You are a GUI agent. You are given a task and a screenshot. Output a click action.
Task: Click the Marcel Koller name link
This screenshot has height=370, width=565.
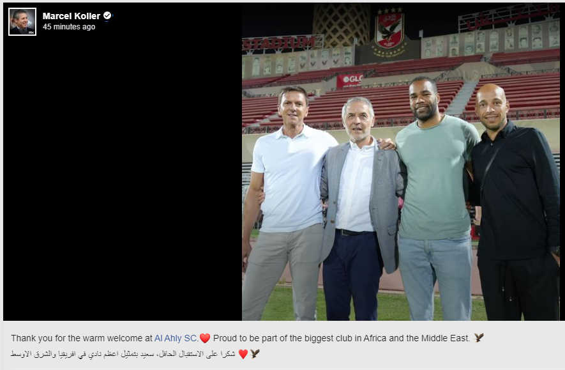point(72,16)
